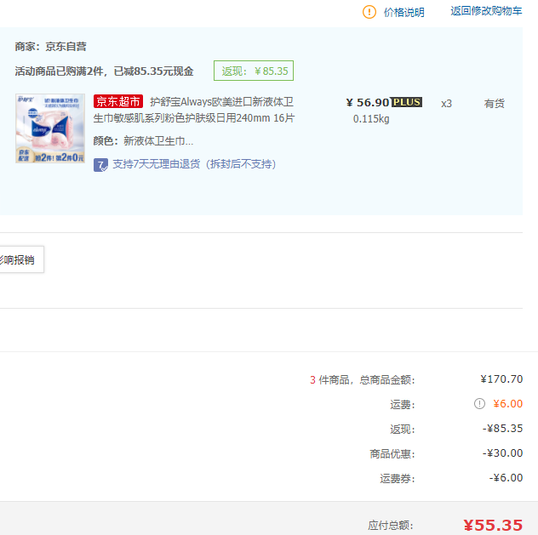Click the 0.115kg weight text
Screen dimensions: 538x535
pyautogui.click(x=371, y=119)
